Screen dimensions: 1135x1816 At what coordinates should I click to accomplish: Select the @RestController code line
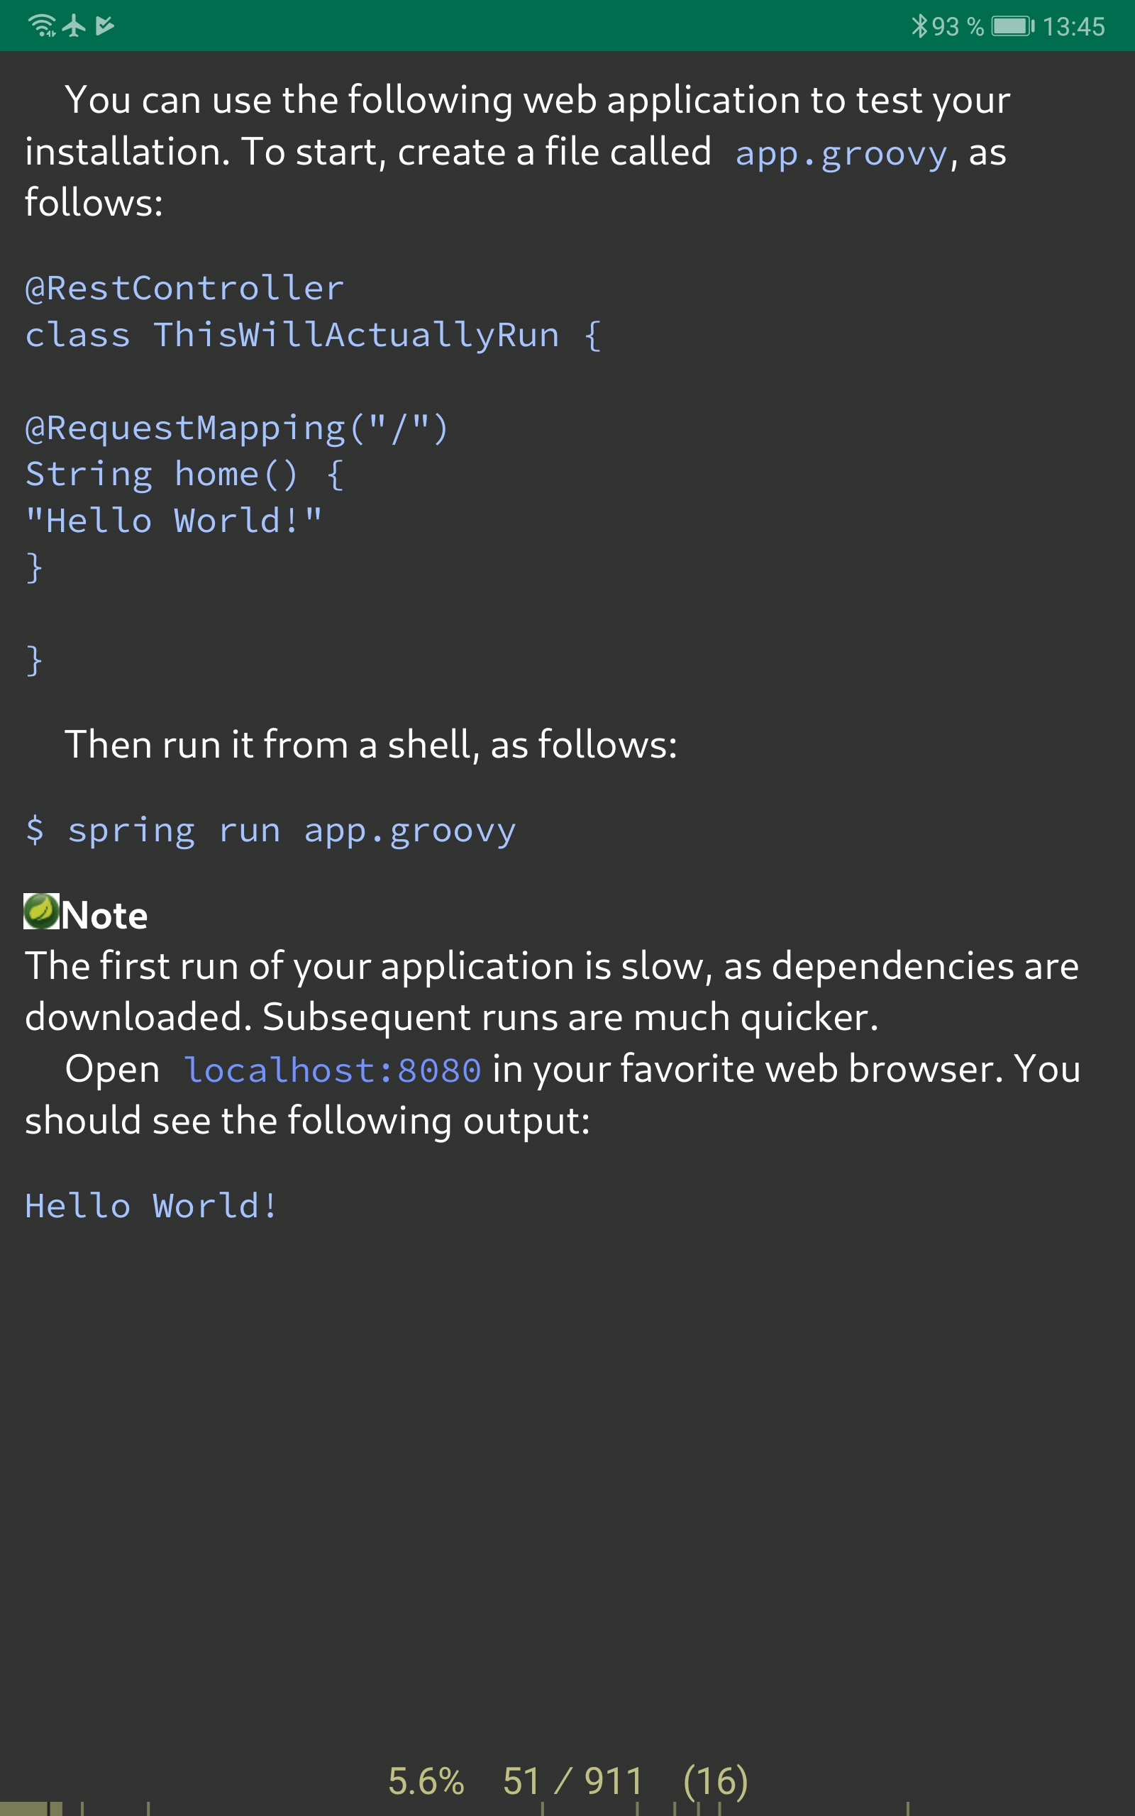pos(183,287)
